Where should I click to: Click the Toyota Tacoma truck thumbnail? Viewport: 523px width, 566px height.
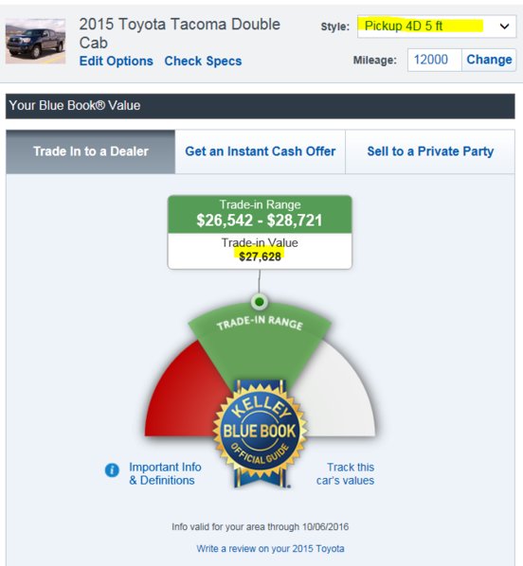tap(35, 41)
